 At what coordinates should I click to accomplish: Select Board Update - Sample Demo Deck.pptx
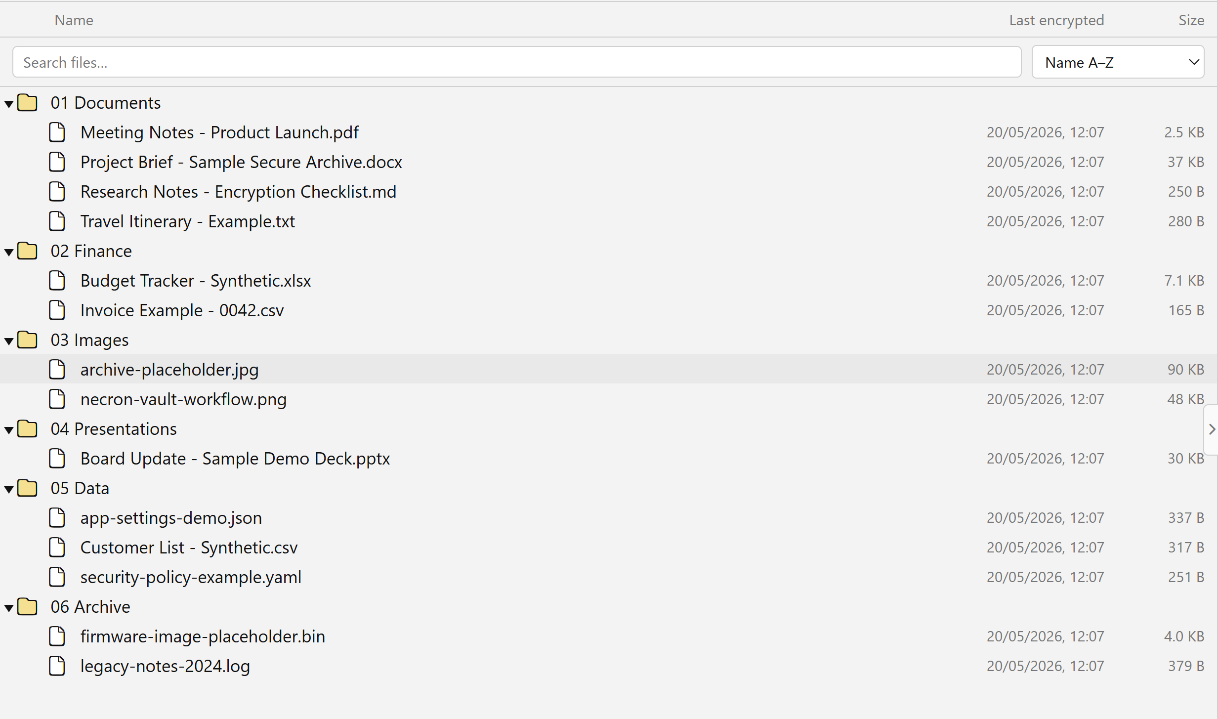coord(235,459)
